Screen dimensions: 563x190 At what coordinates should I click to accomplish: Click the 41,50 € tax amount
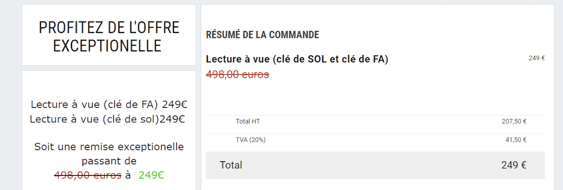tap(516, 140)
